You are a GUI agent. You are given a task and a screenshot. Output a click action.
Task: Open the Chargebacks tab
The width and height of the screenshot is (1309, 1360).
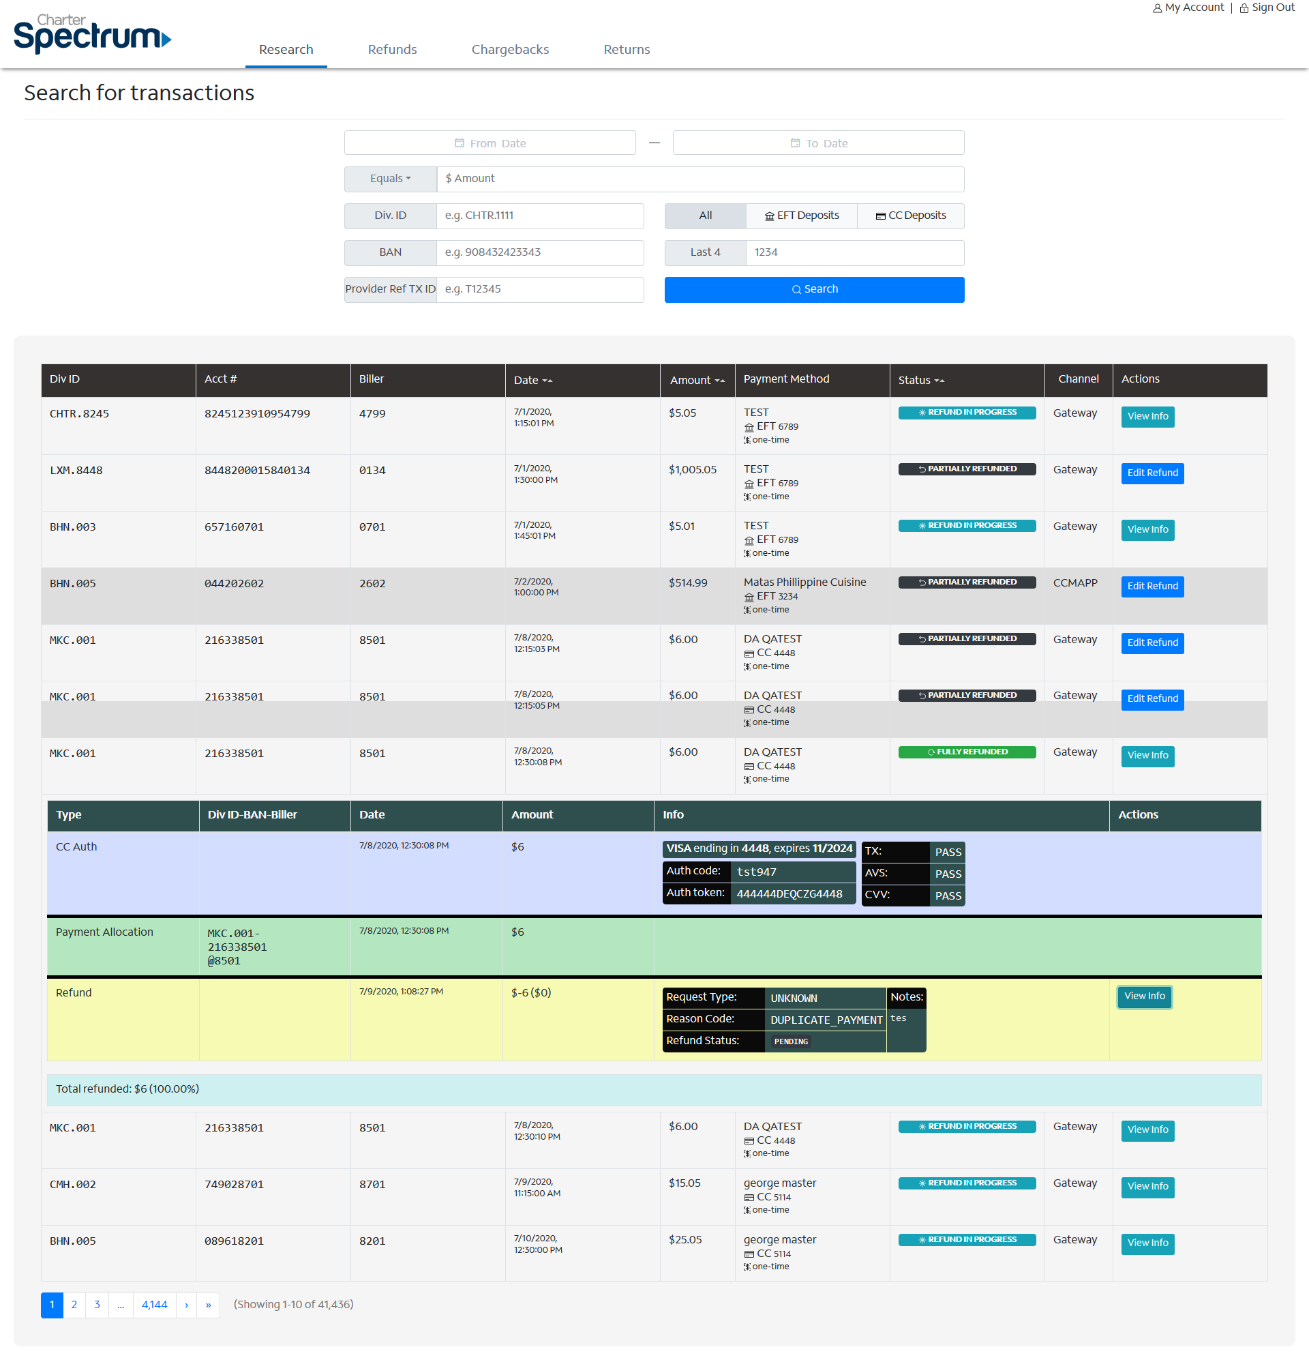pos(510,49)
